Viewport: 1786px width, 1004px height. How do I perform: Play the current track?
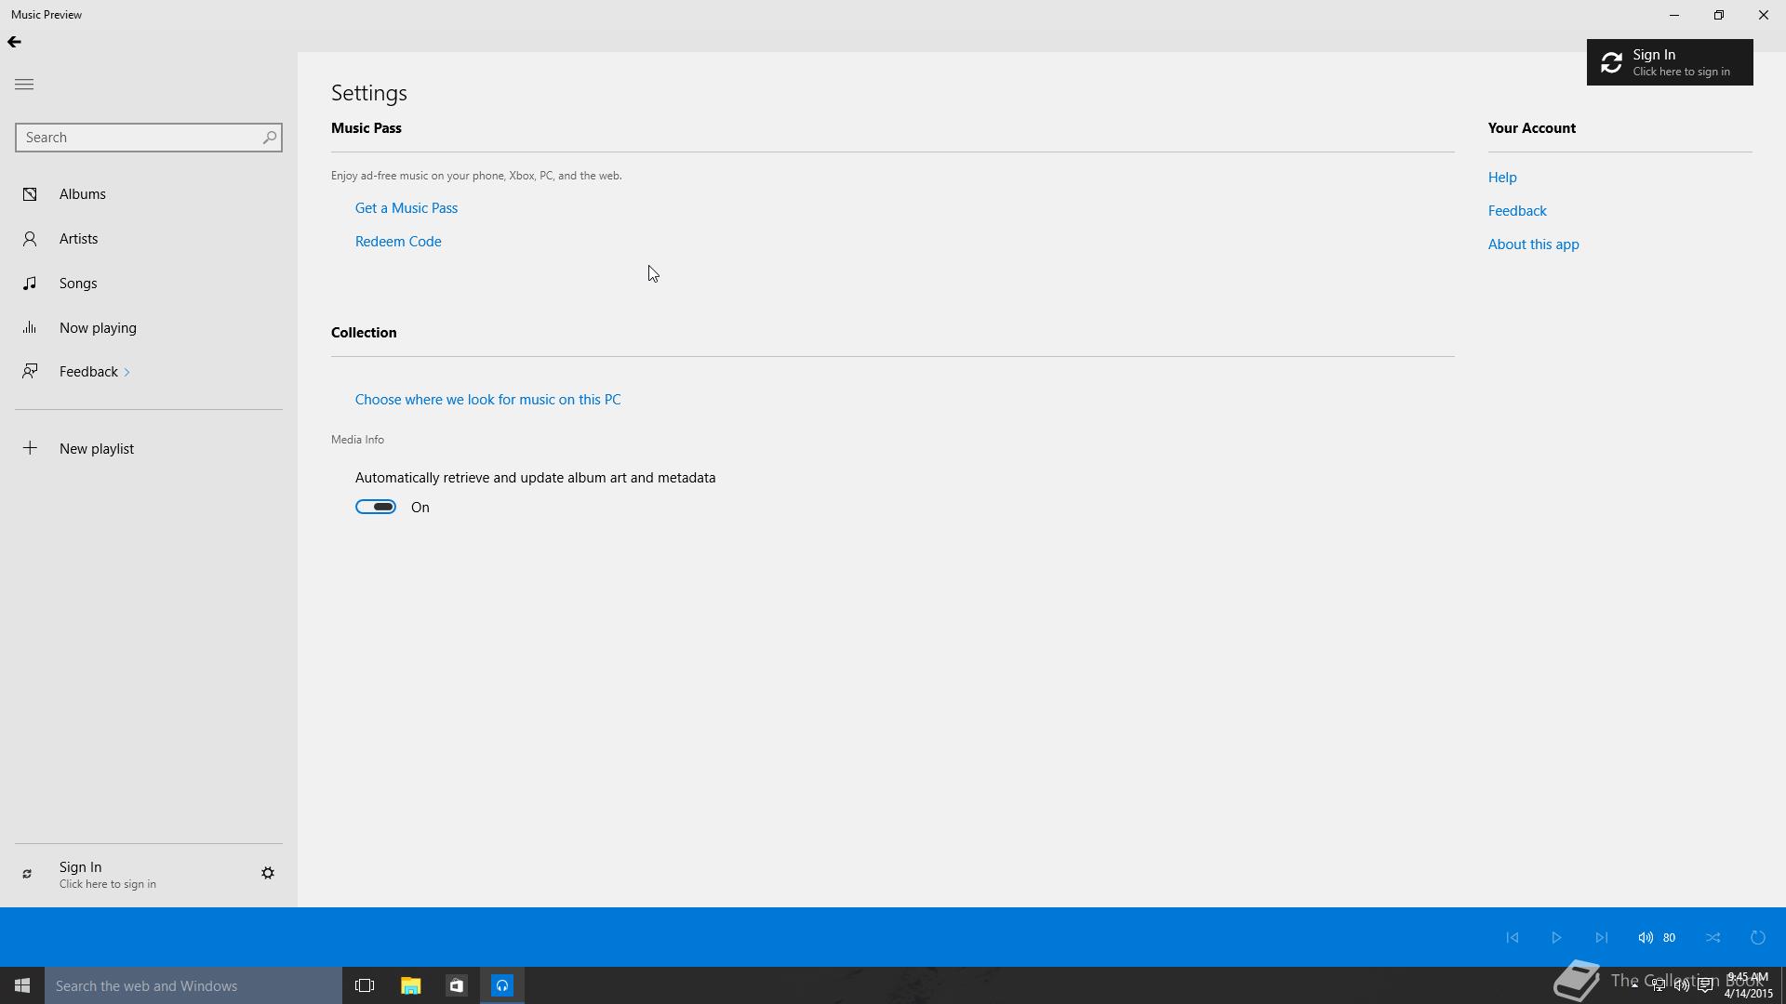point(1556,938)
